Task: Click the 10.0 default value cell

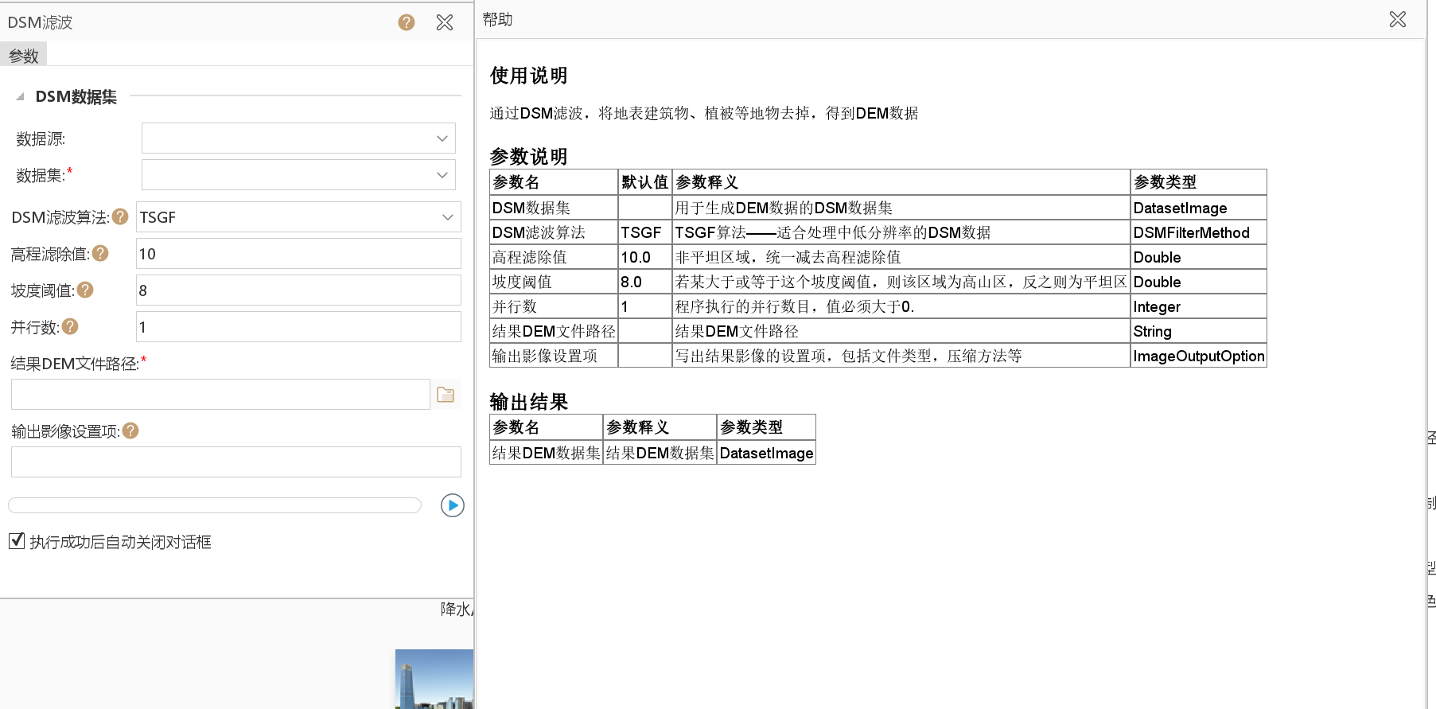Action: [x=645, y=257]
